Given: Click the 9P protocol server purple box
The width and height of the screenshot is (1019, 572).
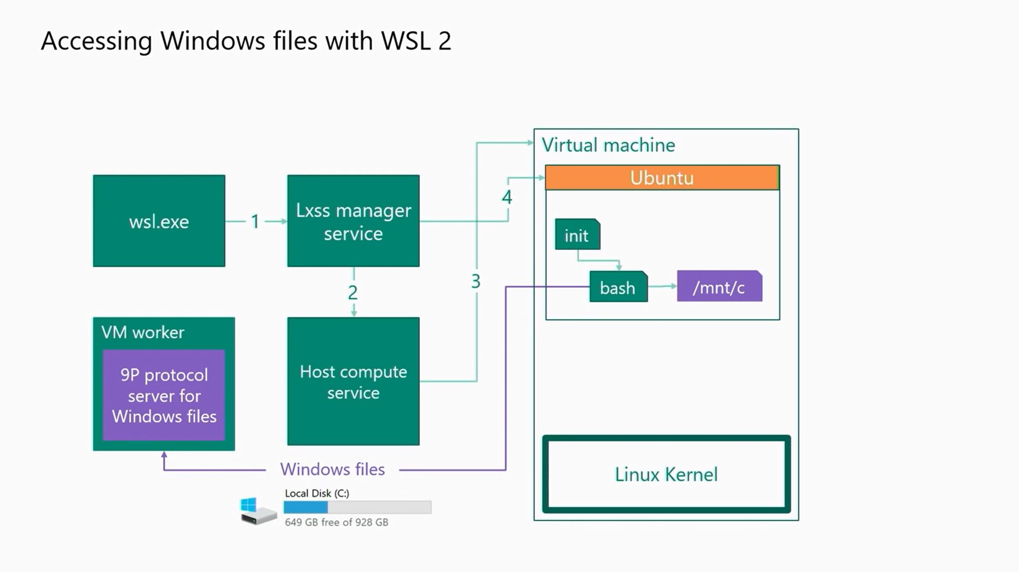Looking at the screenshot, I should 164,395.
